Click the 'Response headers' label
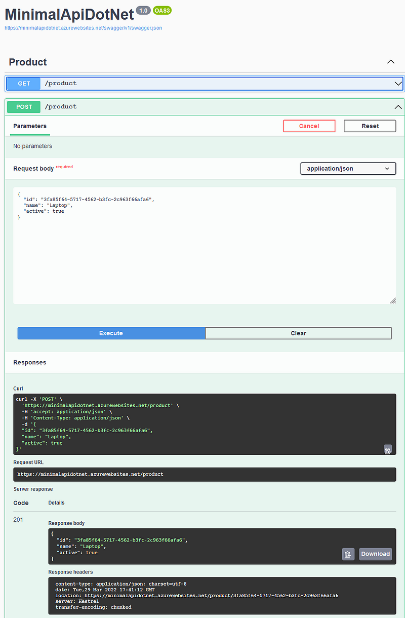Image resolution: width=405 pixels, height=618 pixels. click(x=70, y=572)
